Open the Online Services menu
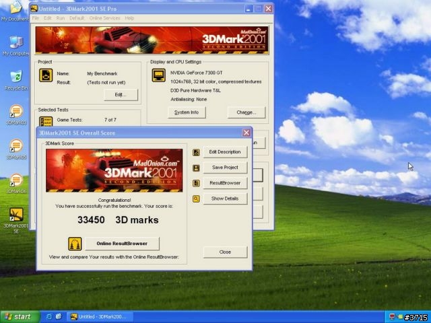This screenshot has height=323, width=431. click(x=105, y=18)
